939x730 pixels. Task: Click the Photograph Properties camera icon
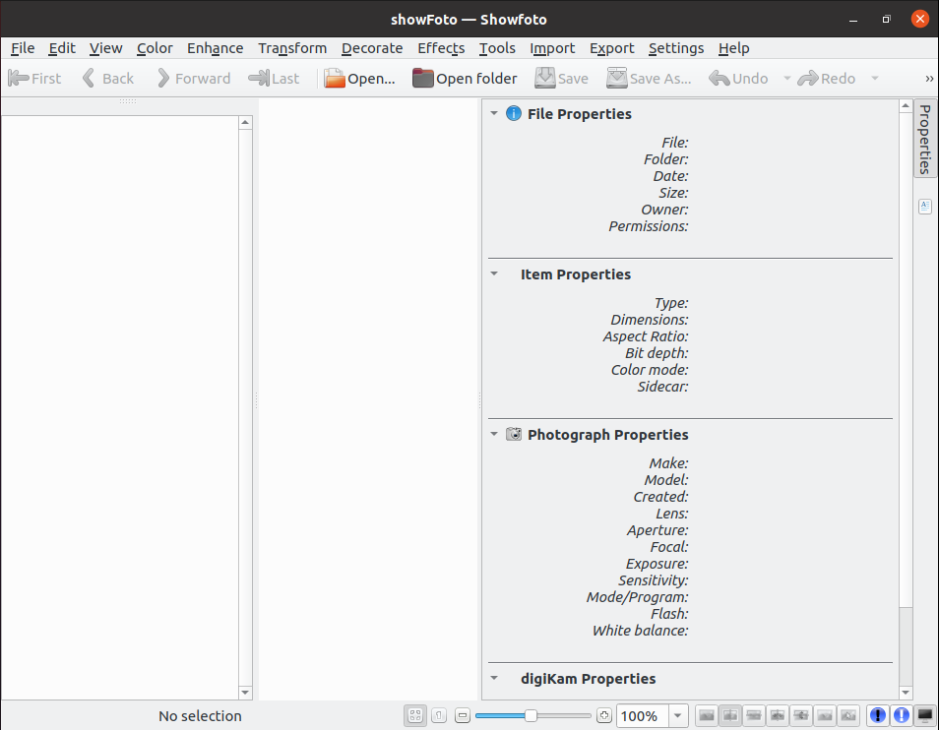[514, 434]
